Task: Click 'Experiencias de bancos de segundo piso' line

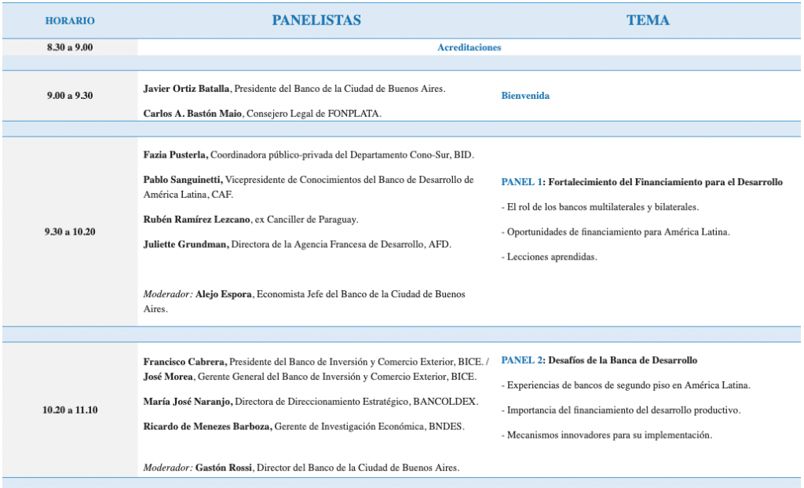Action: coord(626,385)
